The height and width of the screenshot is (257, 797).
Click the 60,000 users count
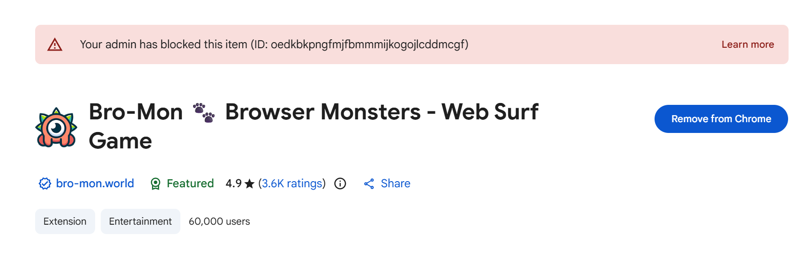[x=219, y=221]
